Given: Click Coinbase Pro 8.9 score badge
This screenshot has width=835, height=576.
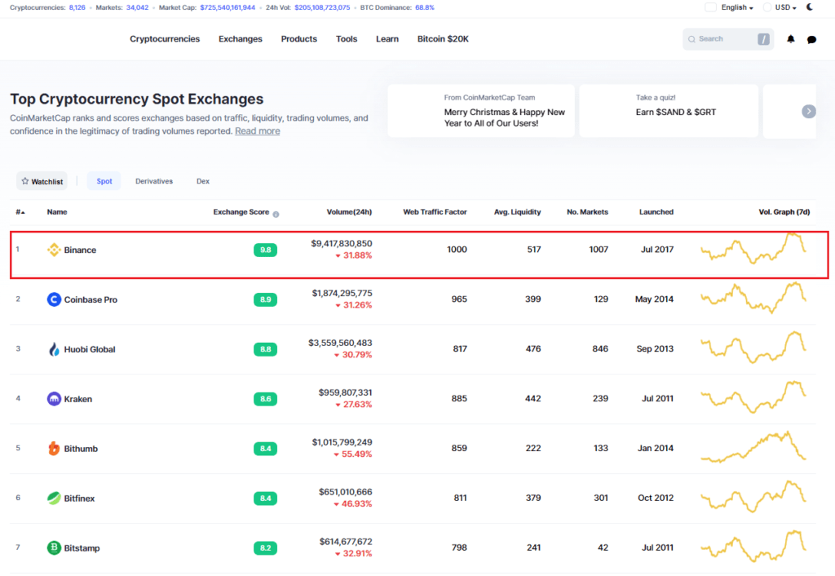Looking at the screenshot, I should (265, 299).
